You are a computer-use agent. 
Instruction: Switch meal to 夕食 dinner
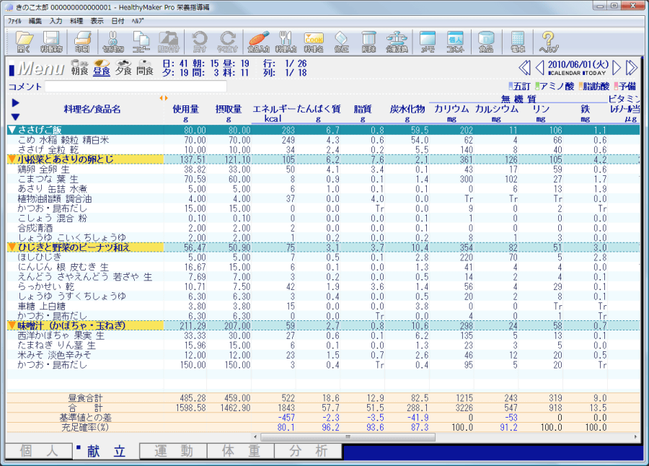[123, 68]
